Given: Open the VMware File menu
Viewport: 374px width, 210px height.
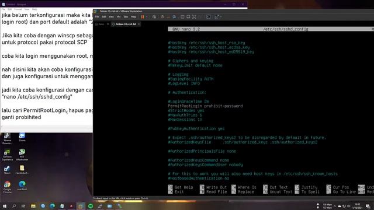Looking at the screenshot, I should 97,17.
